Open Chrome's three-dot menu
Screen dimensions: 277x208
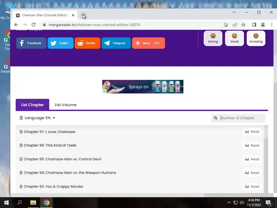point(272,25)
